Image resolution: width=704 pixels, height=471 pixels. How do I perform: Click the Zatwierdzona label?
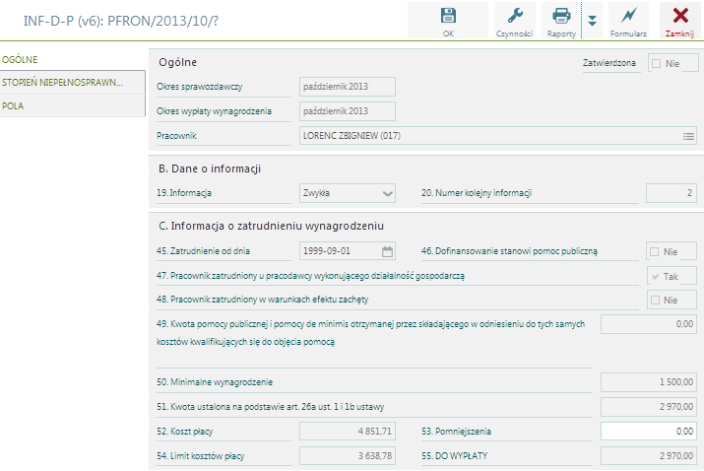(x=608, y=63)
